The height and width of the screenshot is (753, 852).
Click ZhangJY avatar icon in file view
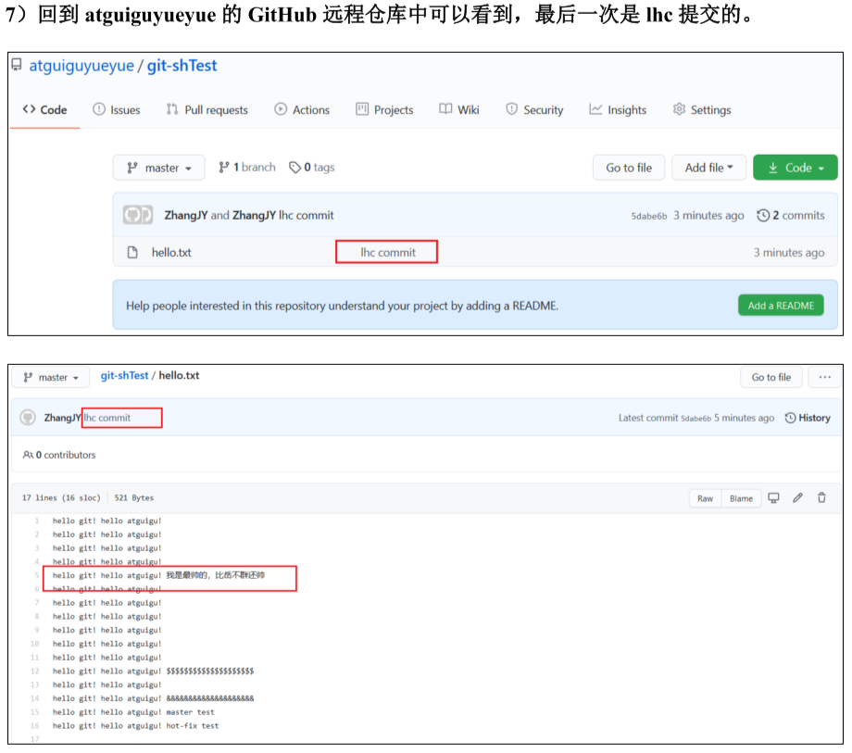(29, 418)
